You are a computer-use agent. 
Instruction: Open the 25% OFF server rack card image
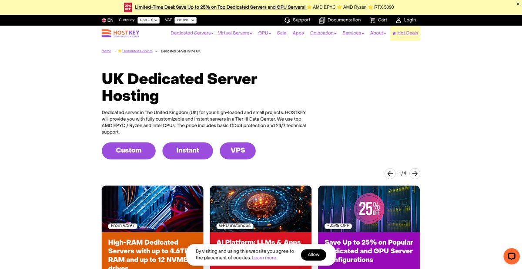(x=369, y=209)
